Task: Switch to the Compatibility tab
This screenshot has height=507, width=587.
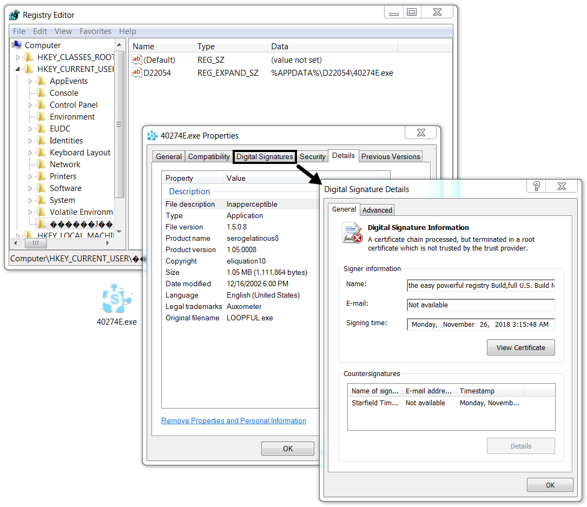Action: [x=209, y=156]
